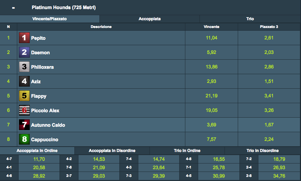Click Aziz's black number 4 badge

click(24, 81)
